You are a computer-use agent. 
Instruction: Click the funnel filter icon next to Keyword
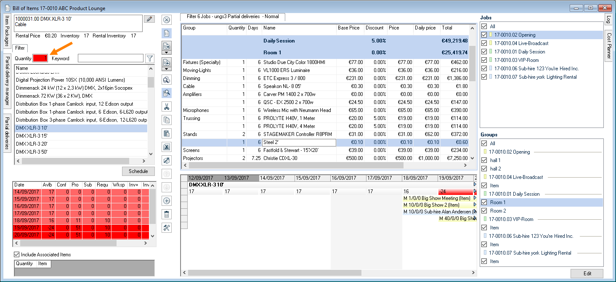149,58
